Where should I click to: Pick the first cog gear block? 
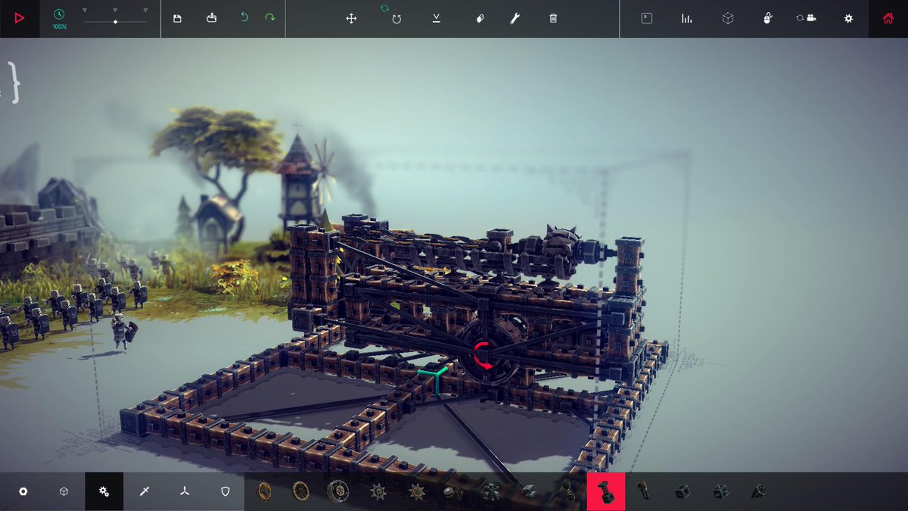[378, 491]
